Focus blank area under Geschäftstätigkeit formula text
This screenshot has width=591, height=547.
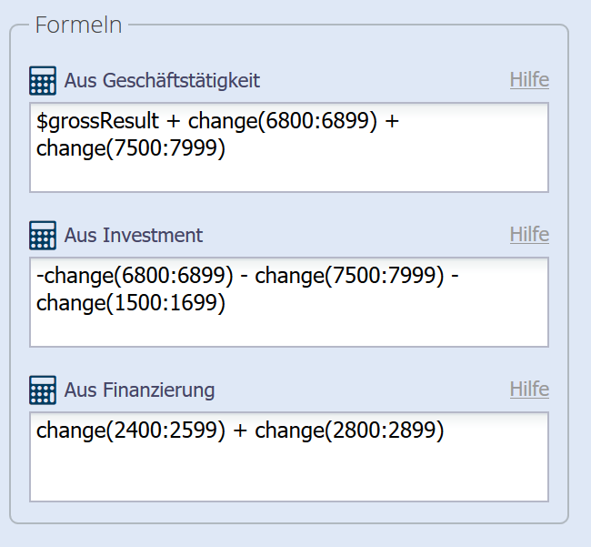(x=288, y=177)
